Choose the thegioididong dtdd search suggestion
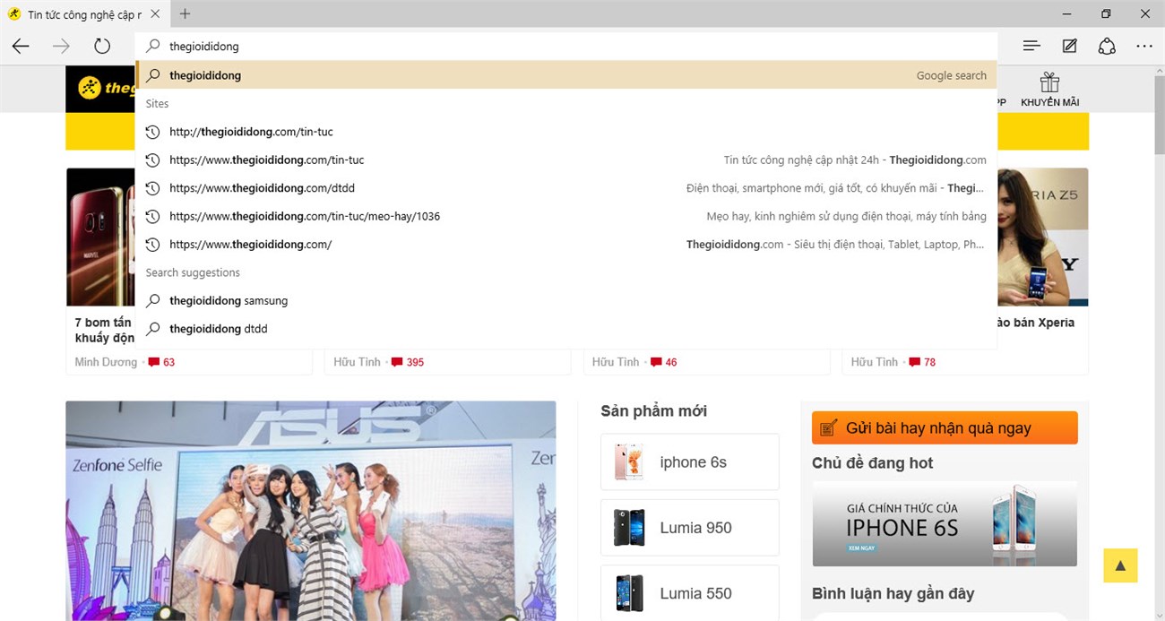The image size is (1165, 621). [x=219, y=329]
